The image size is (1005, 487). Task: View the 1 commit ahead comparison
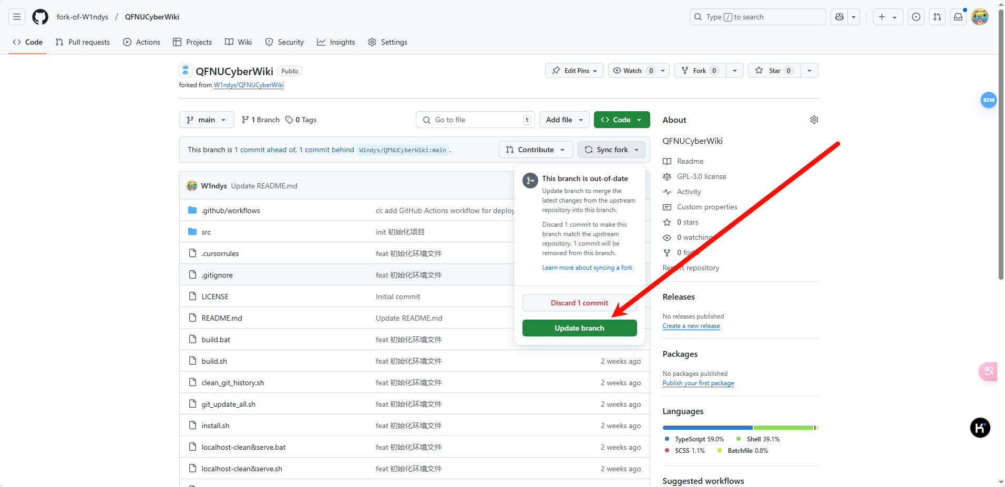click(x=265, y=150)
